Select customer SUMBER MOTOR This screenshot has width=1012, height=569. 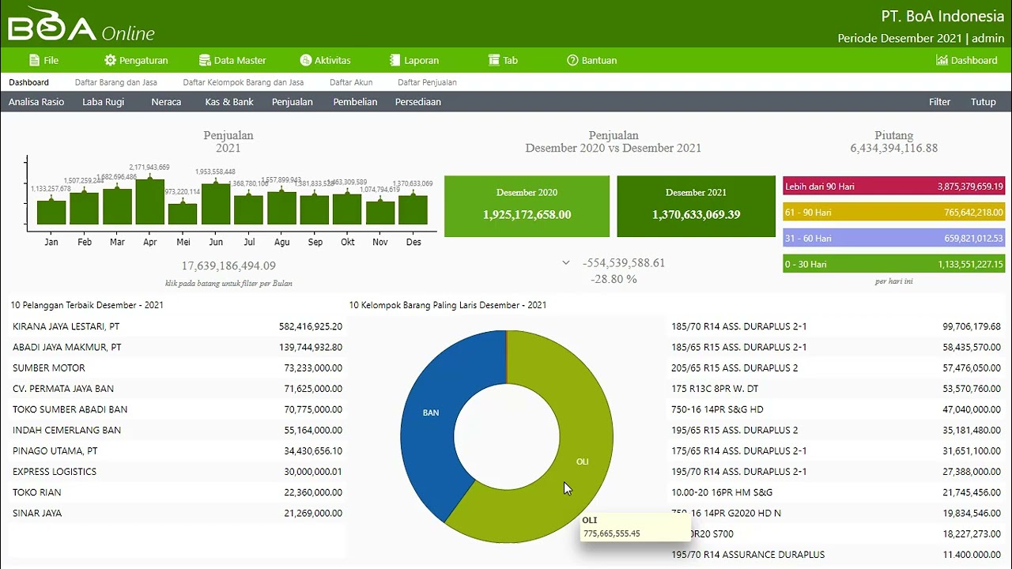pyautogui.click(x=177, y=367)
